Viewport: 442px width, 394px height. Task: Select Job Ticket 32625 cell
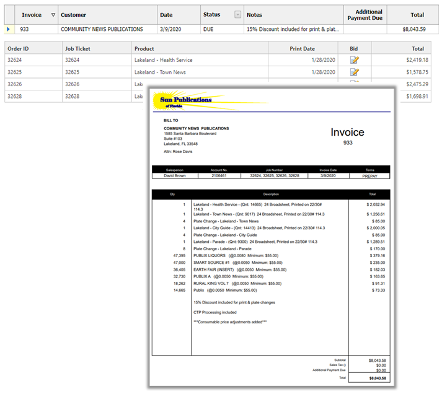97,72
